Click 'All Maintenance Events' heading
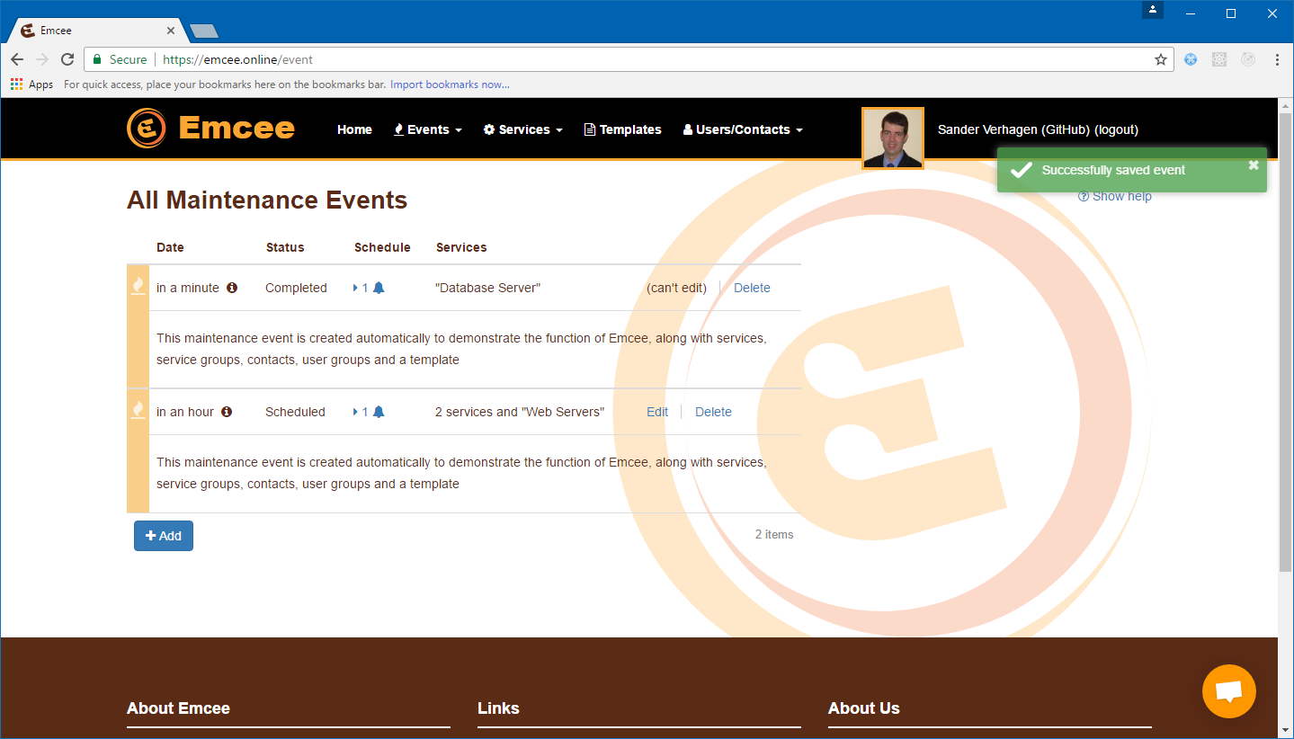Image resolution: width=1294 pixels, height=739 pixels. pos(267,200)
